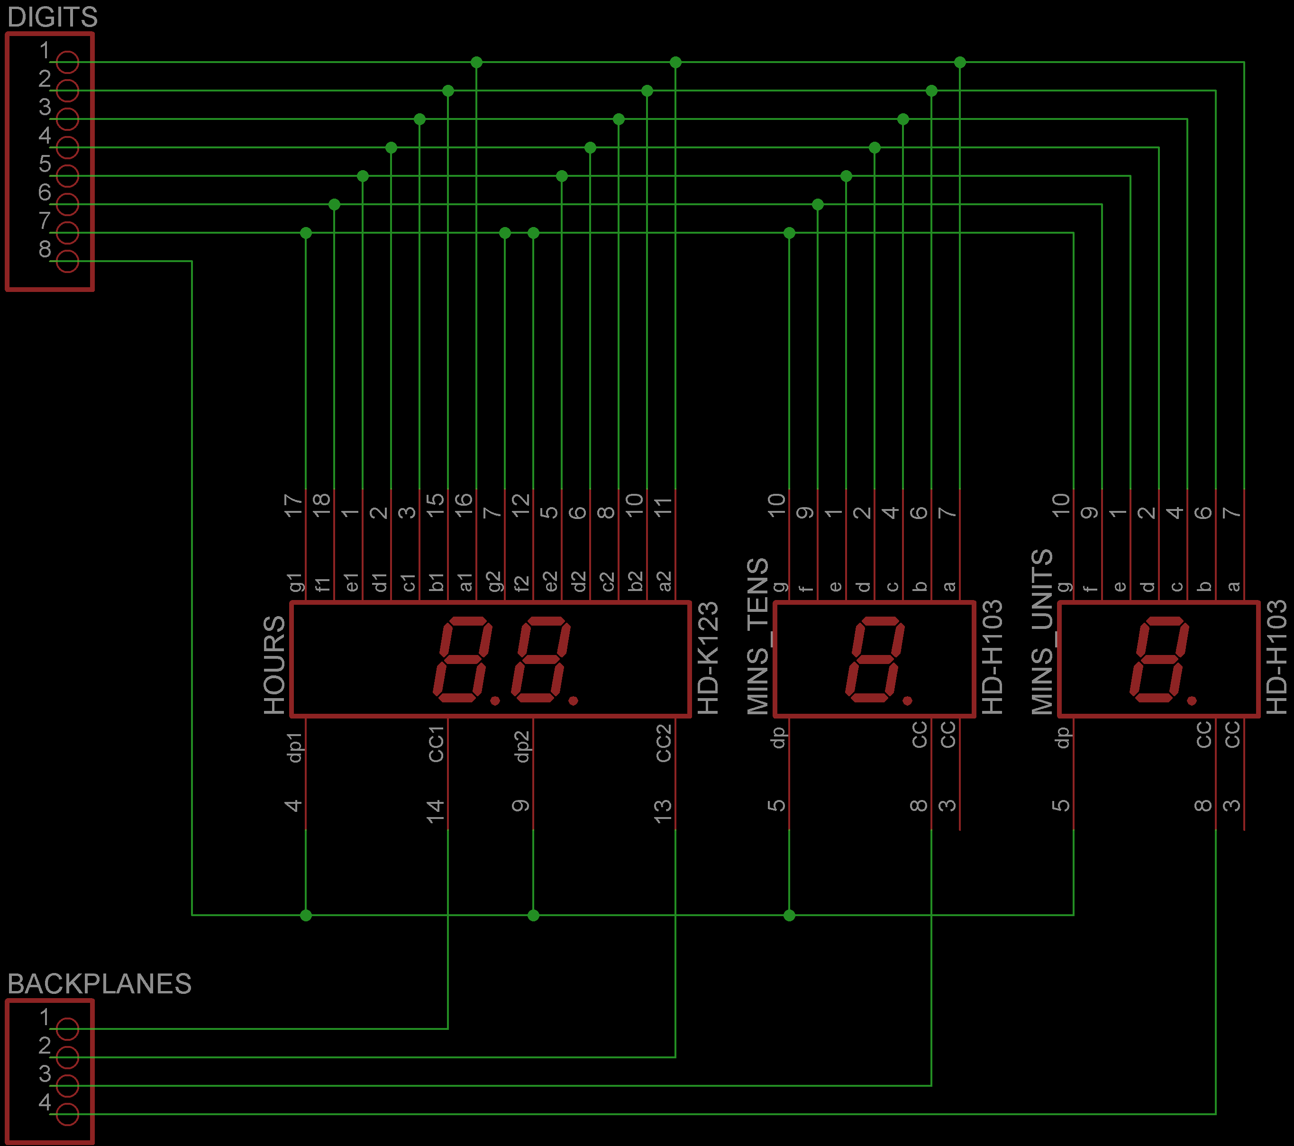The height and width of the screenshot is (1146, 1294).
Task: Click the CC1 pin label
Action: pos(436,744)
